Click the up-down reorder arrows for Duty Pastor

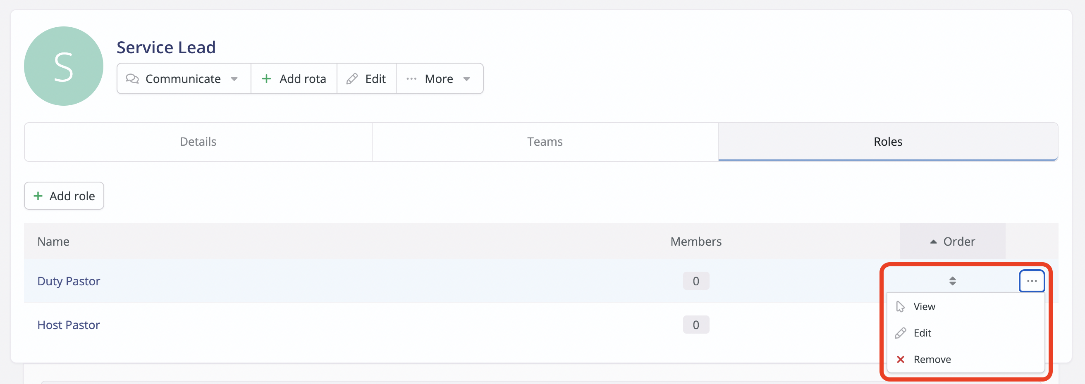(x=953, y=280)
